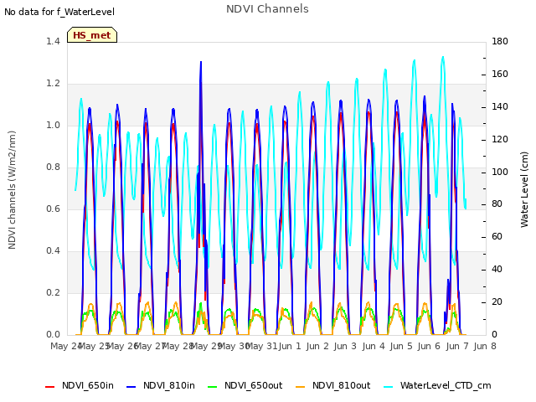Click the 1.4 left axis tick label
536x402 pixels.
point(53,41)
